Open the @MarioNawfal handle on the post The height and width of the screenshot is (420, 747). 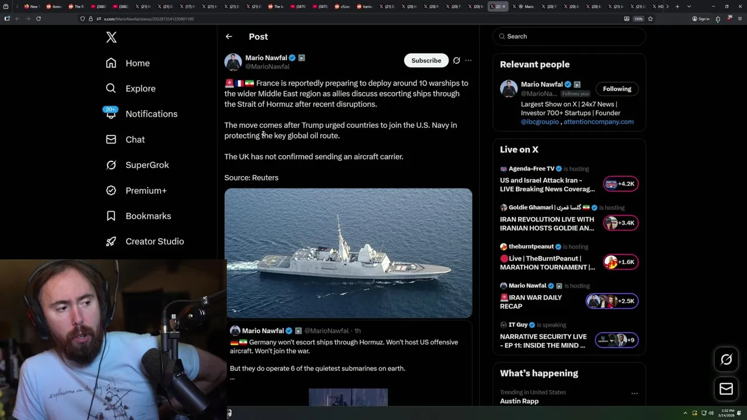pos(267,66)
